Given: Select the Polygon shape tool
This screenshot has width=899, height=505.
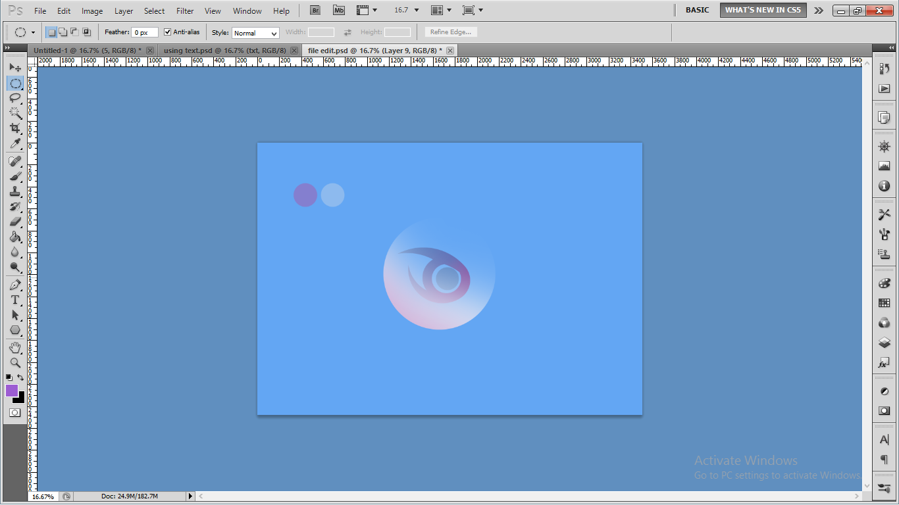Looking at the screenshot, I should click(14, 330).
